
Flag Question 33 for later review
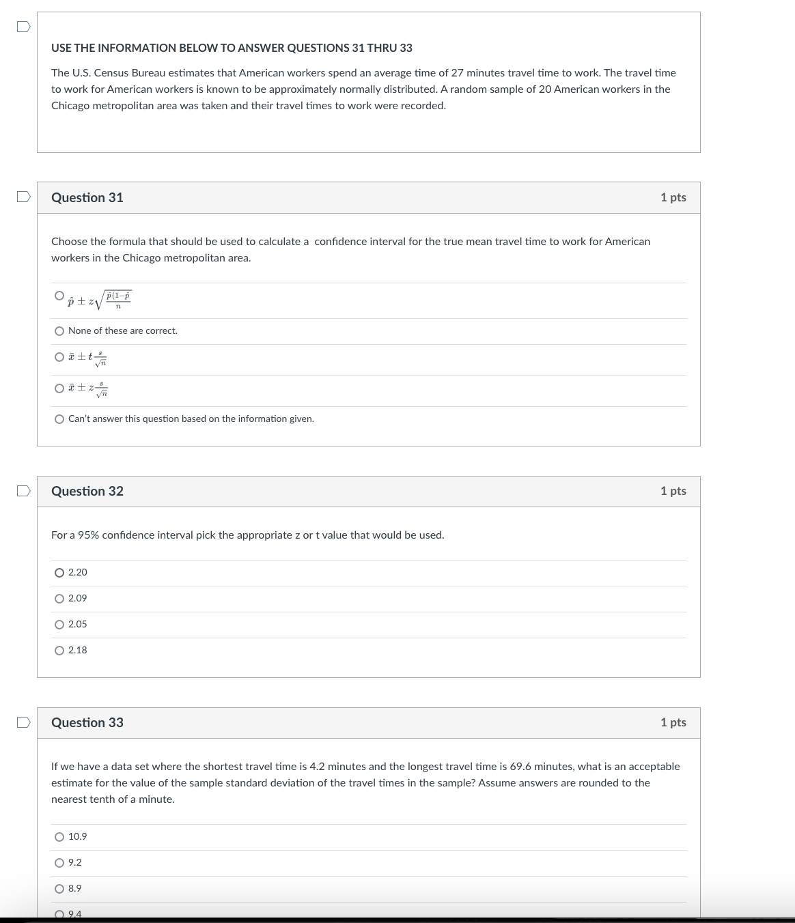[x=23, y=722]
